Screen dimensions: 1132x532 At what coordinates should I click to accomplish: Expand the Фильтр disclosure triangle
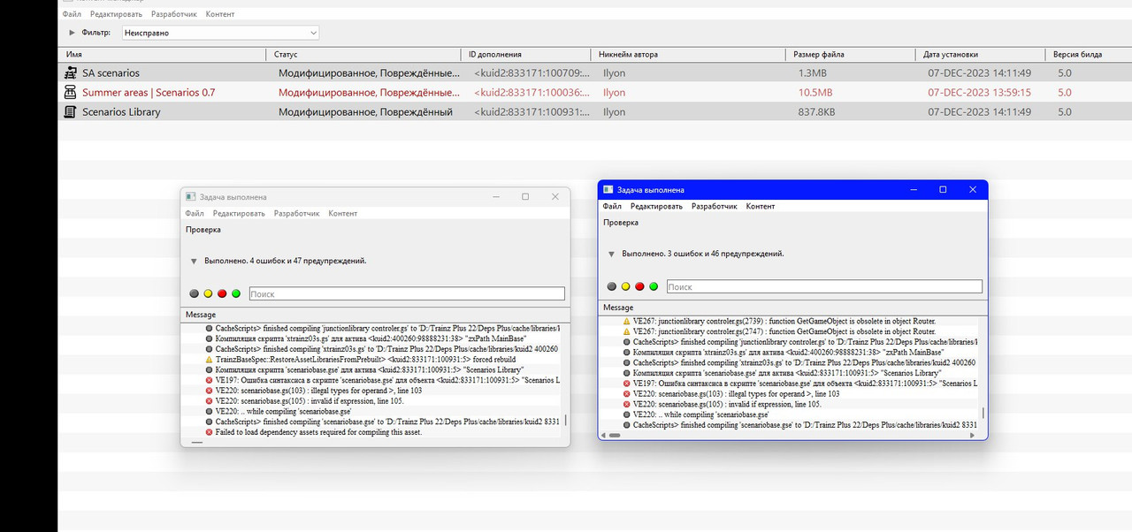(x=72, y=33)
